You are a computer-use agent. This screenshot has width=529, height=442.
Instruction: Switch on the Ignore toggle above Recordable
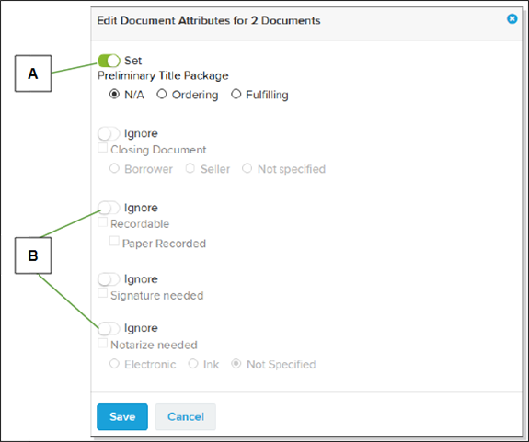109,208
